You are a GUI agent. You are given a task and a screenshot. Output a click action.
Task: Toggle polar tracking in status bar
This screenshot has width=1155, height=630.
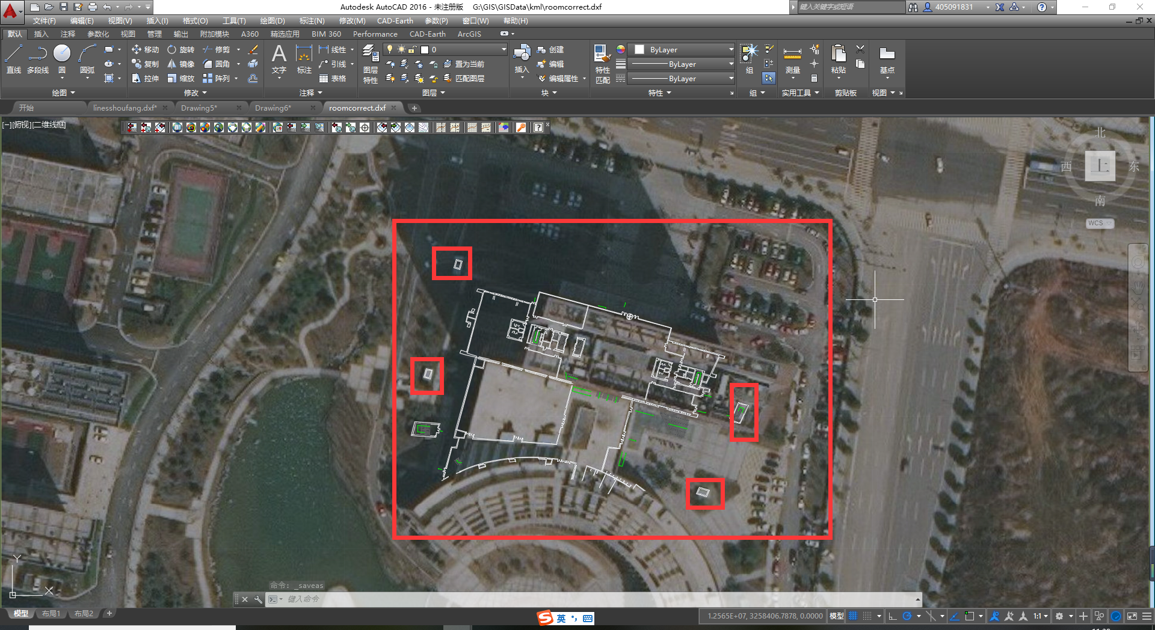pyautogui.click(x=907, y=616)
